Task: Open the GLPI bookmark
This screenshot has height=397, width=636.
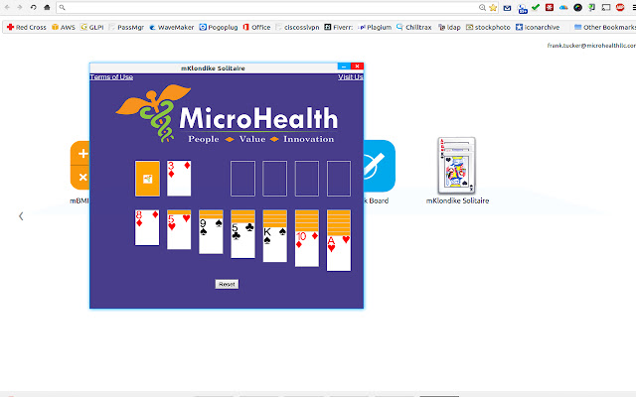Action: pyautogui.click(x=92, y=27)
